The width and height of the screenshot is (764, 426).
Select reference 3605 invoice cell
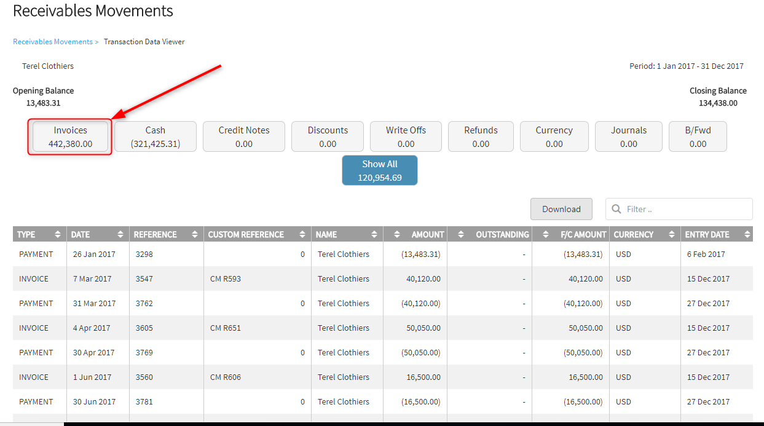tap(144, 328)
